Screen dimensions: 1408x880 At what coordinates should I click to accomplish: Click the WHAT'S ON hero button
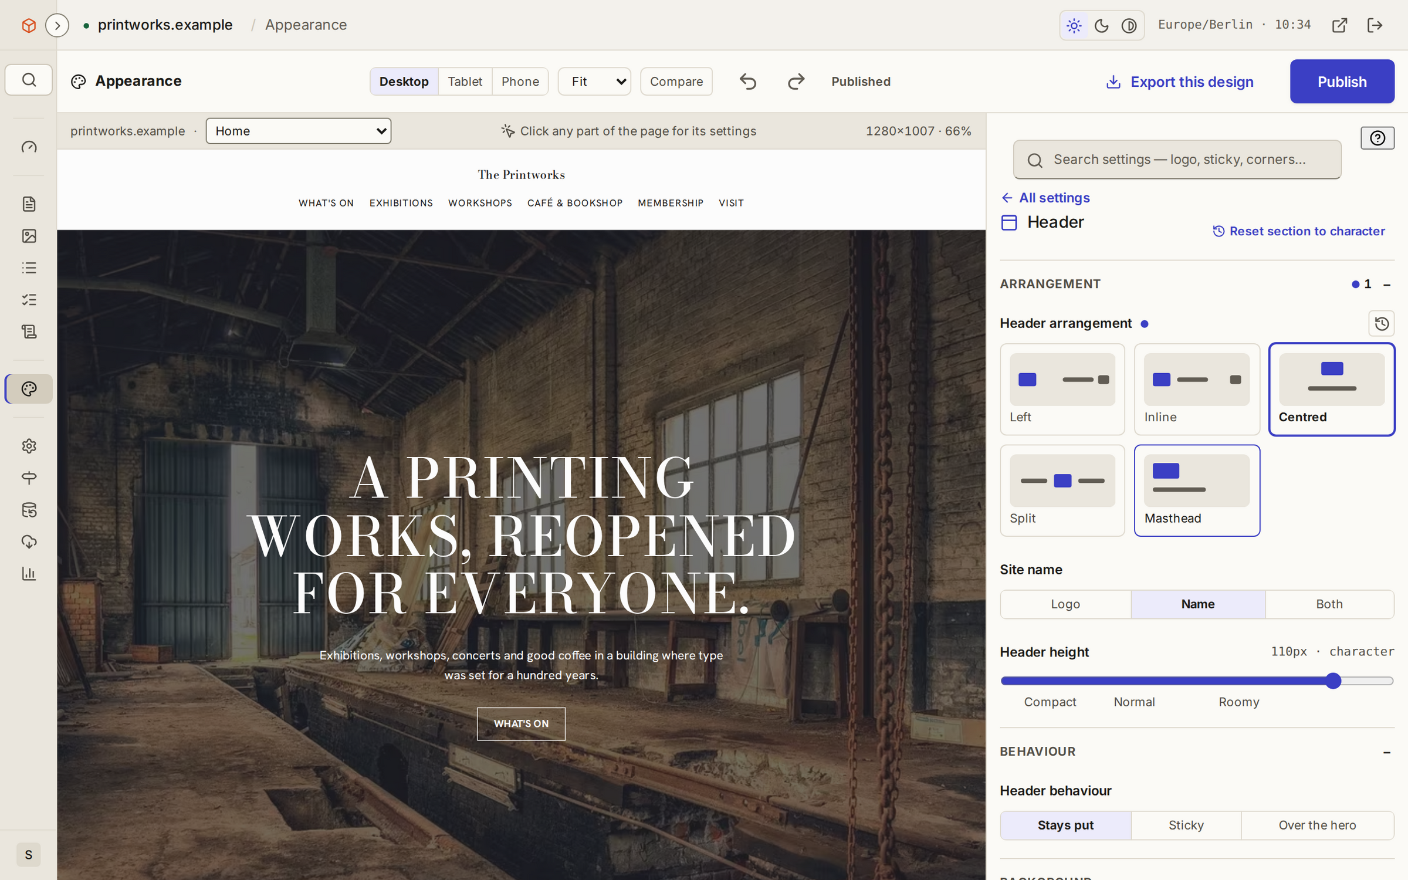[x=521, y=724]
